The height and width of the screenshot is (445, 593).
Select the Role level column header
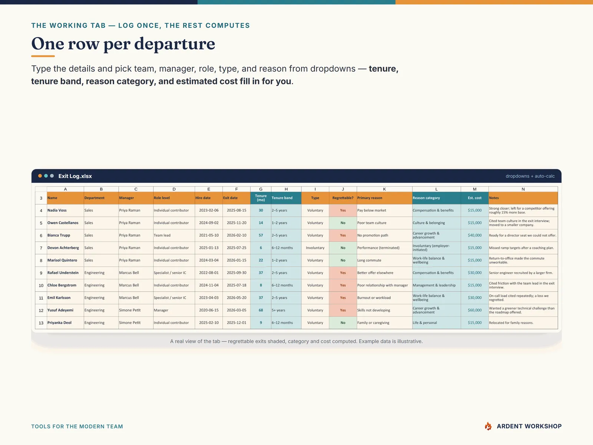coord(174,198)
